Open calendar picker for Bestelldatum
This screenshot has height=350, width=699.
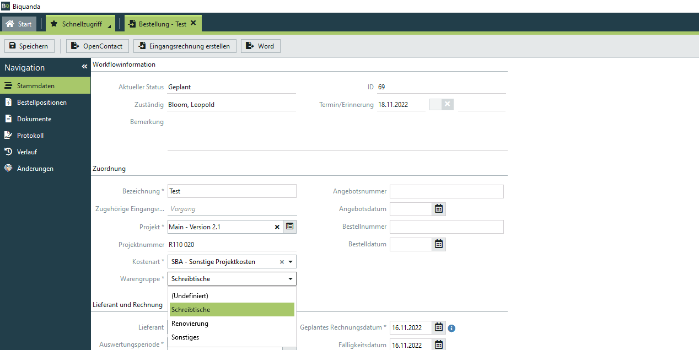coord(439,244)
